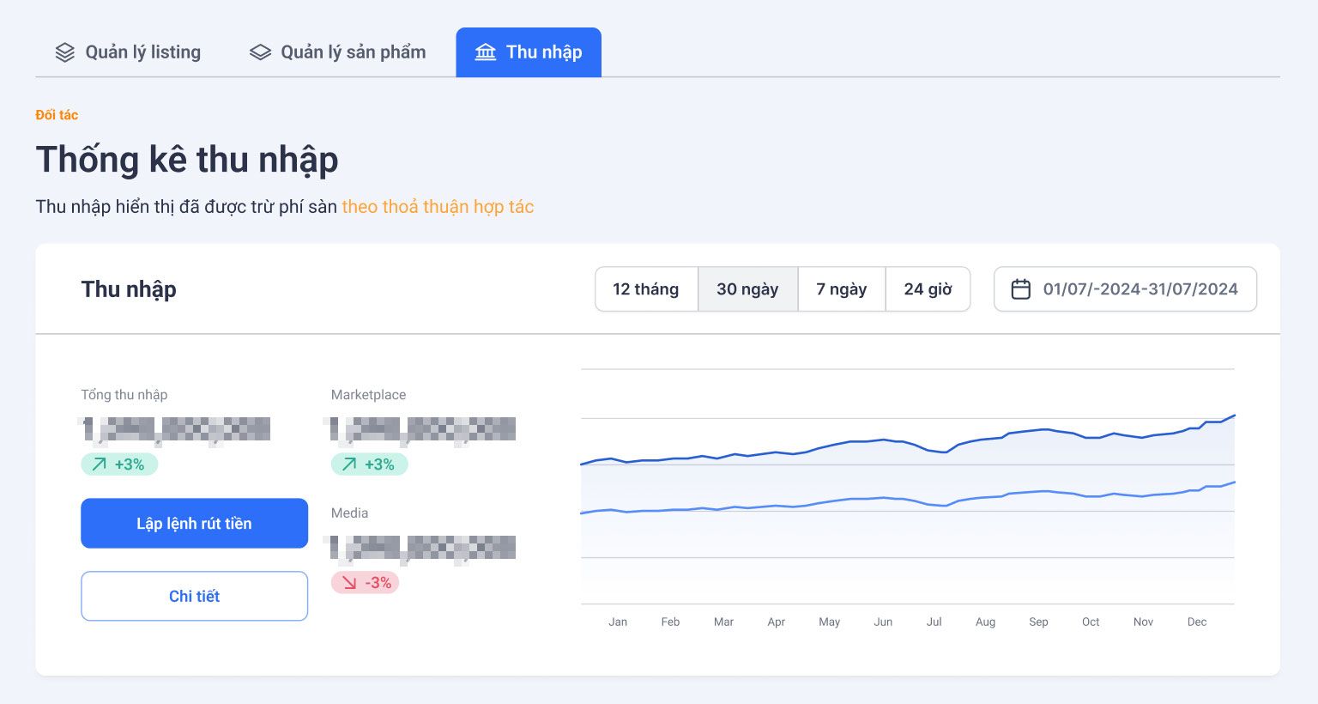Click the Mar label on chart axis

pos(723,622)
